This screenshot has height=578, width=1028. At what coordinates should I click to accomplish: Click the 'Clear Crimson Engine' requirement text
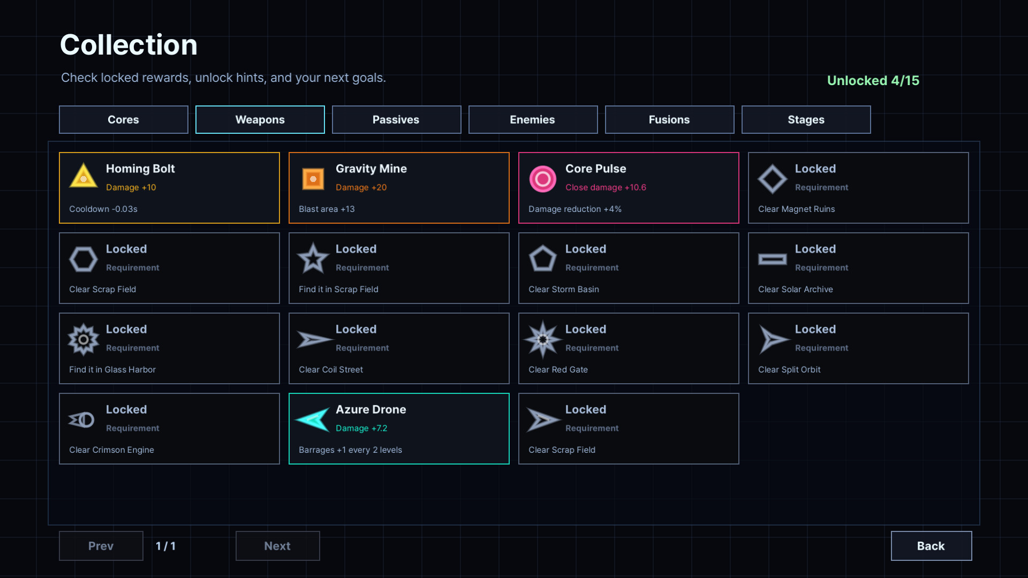(x=111, y=450)
